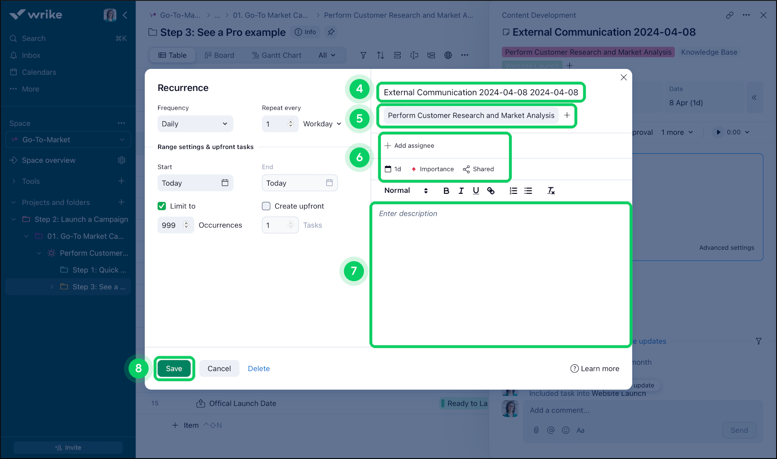Clear text formatting icon

[551, 191]
